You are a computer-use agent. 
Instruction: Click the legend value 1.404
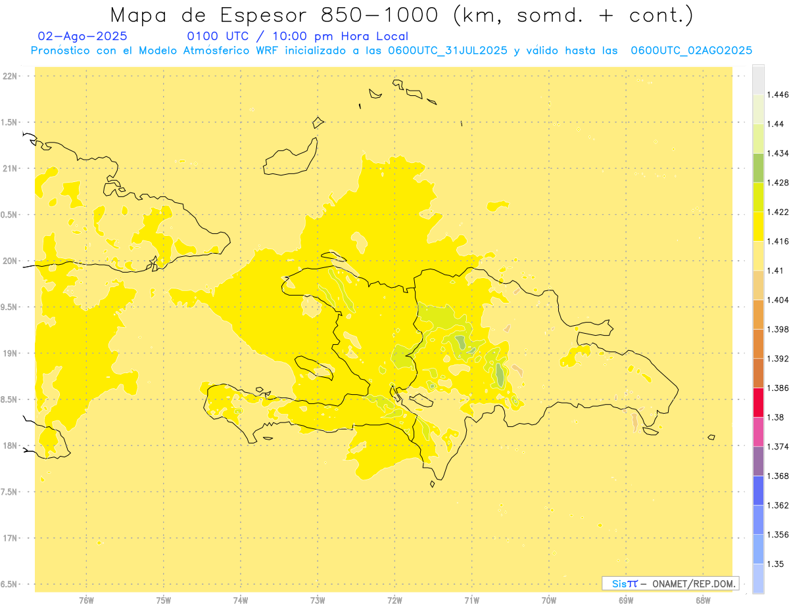pos(778,300)
